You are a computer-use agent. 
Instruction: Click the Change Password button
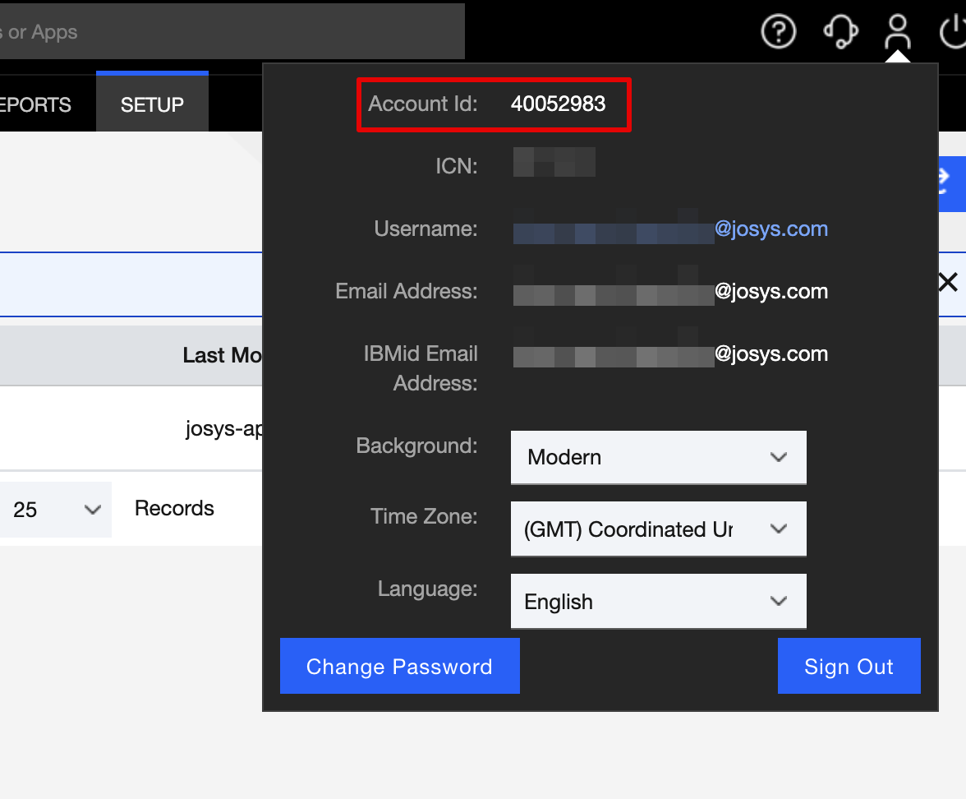pos(399,666)
